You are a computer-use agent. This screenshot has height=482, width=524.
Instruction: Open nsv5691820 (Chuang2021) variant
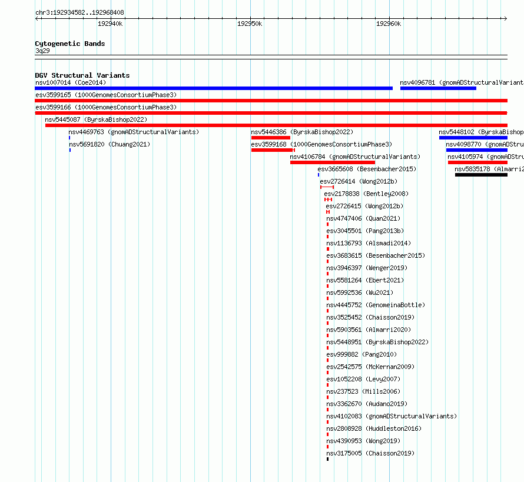[x=110, y=144]
